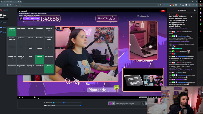203x114 pixels.
Task: Go back with the browser back arrow
Action: (x=2, y=5)
